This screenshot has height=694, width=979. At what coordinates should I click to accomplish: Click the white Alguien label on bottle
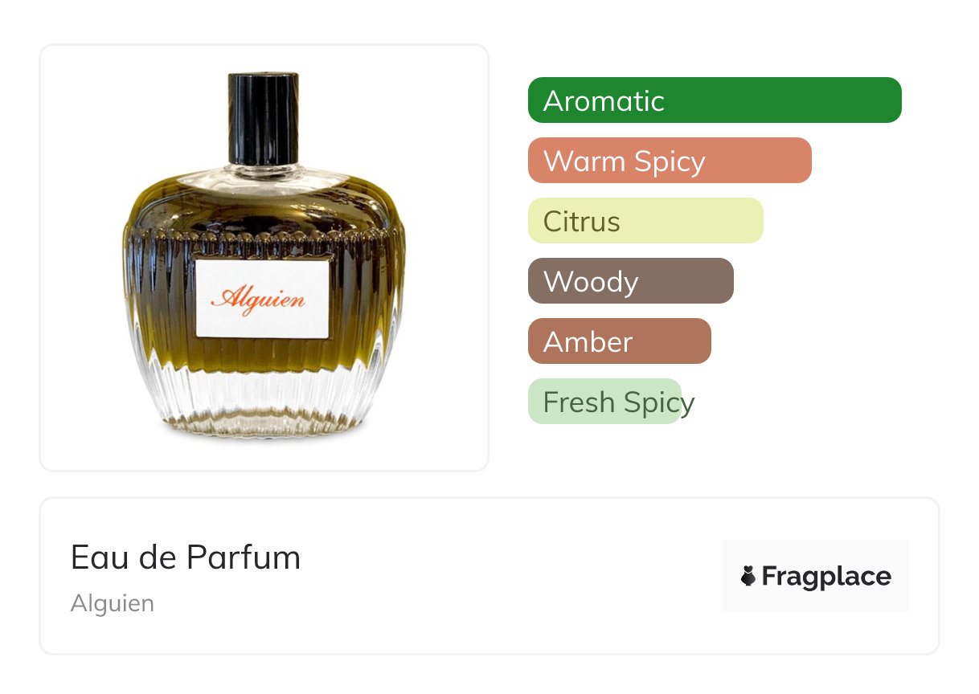click(x=262, y=299)
